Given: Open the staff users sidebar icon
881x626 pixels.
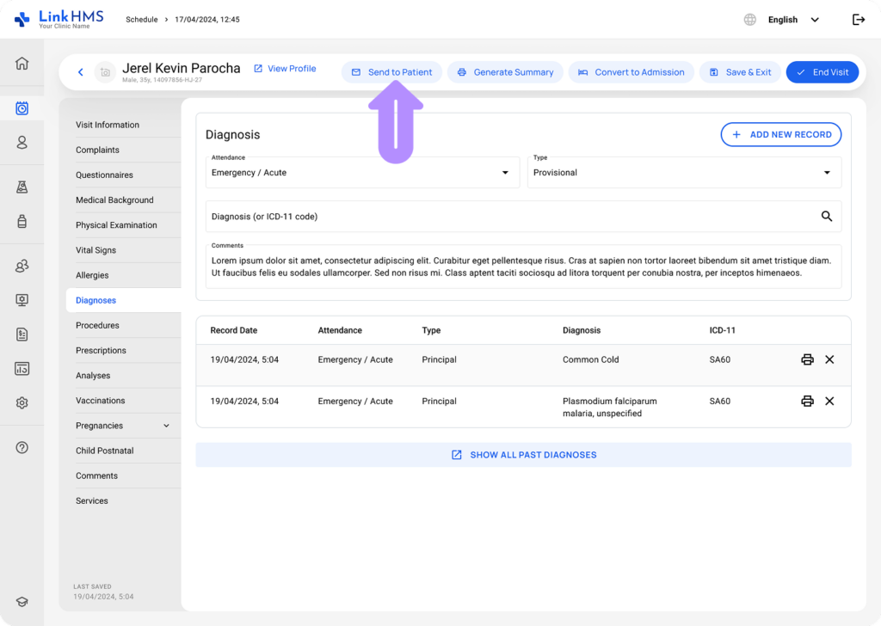Looking at the screenshot, I should pos(22,266).
